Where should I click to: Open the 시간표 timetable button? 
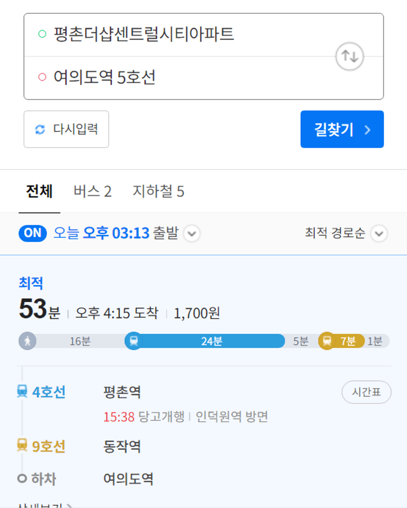[x=367, y=392]
